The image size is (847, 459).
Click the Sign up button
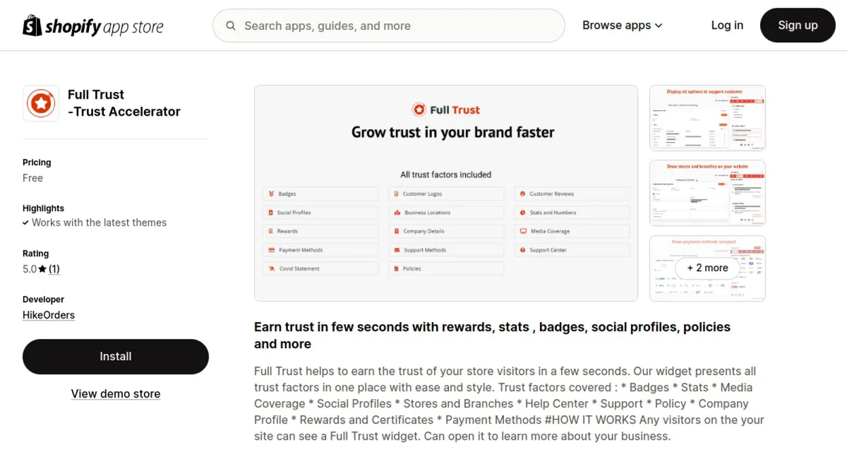click(x=798, y=25)
